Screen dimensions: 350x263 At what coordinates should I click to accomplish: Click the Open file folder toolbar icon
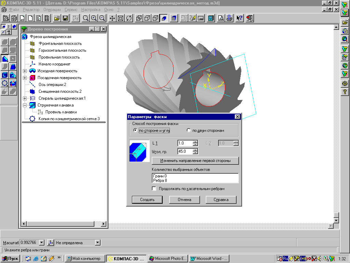click(57, 18)
